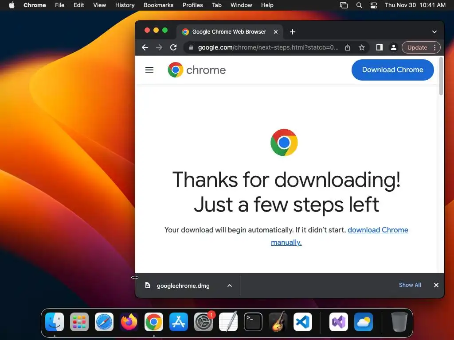This screenshot has height=340, width=454.
Task: Open TextEdit from the Dock
Action: [x=228, y=322]
